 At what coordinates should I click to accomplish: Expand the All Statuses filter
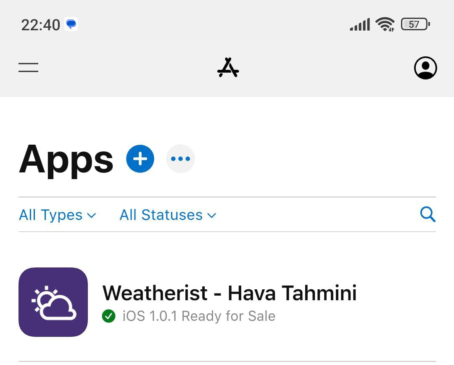[x=168, y=215]
